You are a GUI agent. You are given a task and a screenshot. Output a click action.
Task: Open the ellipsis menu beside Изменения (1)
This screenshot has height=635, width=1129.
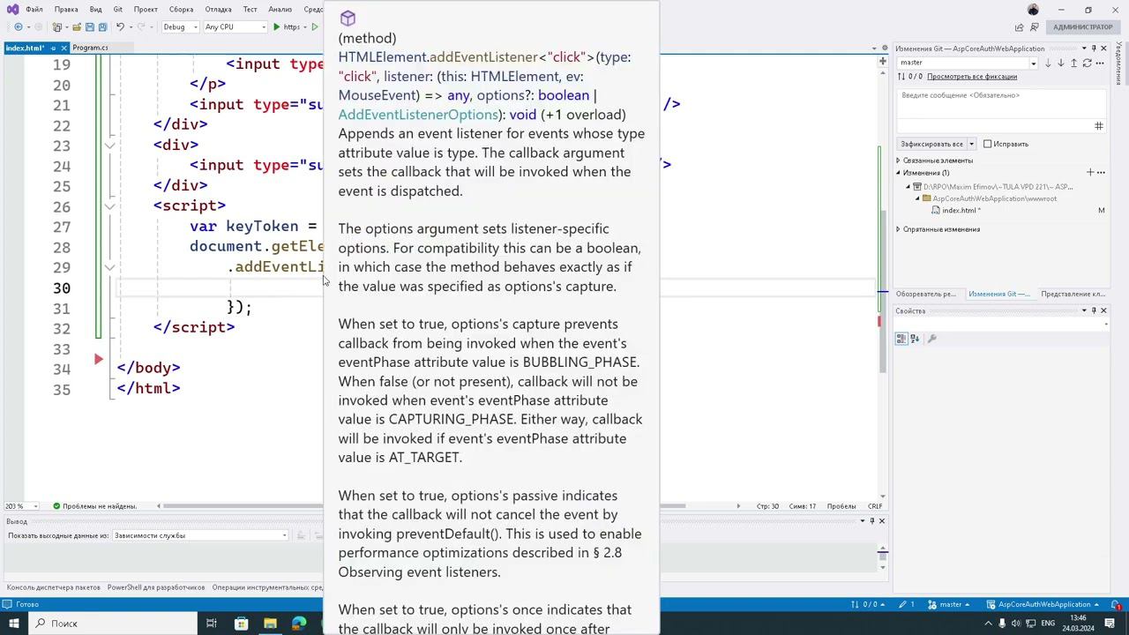[x=1101, y=173]
